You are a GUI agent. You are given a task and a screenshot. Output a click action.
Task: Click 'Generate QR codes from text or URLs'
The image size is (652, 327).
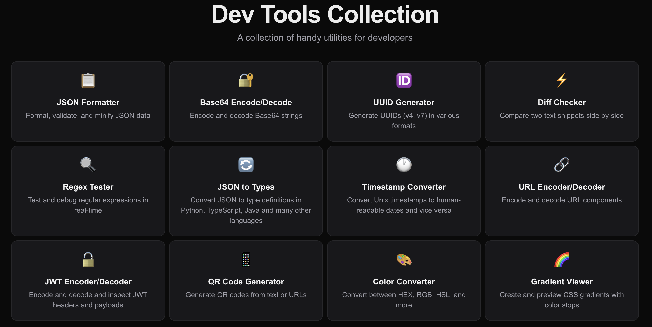[x=246, y=295]
